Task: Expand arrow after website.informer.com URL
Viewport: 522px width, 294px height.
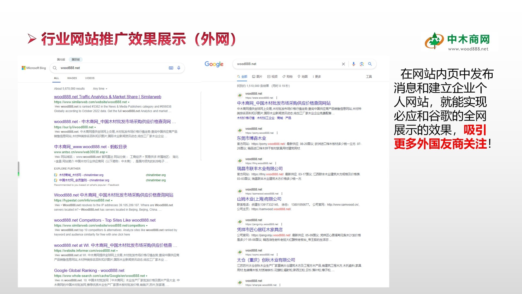Action: coord(117,251)
